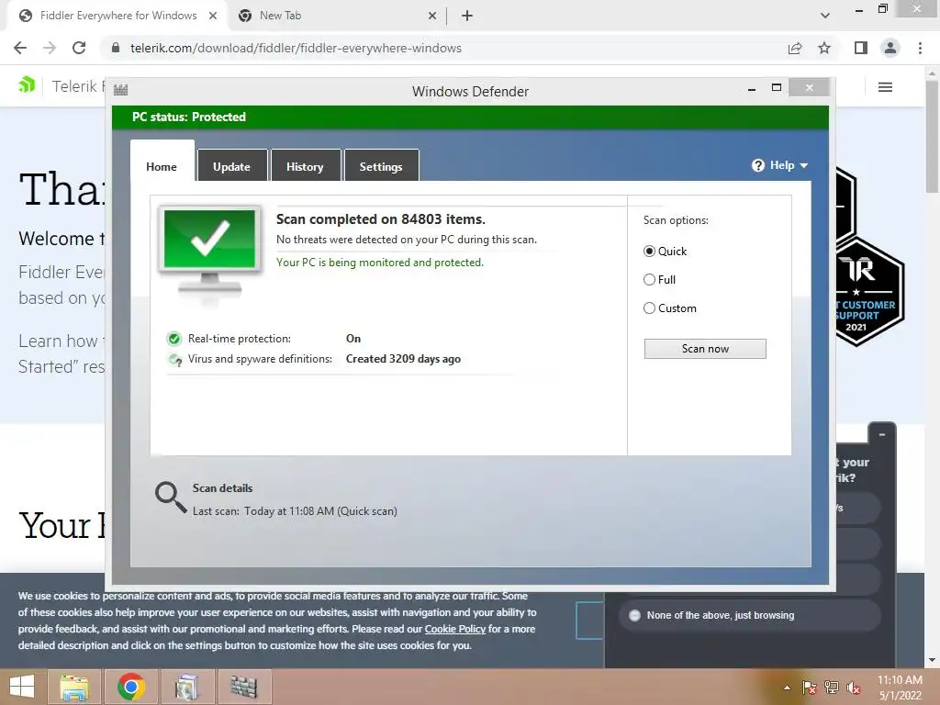Image resolution: width=940 pixels, height=705 pixels.
Task: Click the Windows Defender castle title icon
Action: click(121, 91)
